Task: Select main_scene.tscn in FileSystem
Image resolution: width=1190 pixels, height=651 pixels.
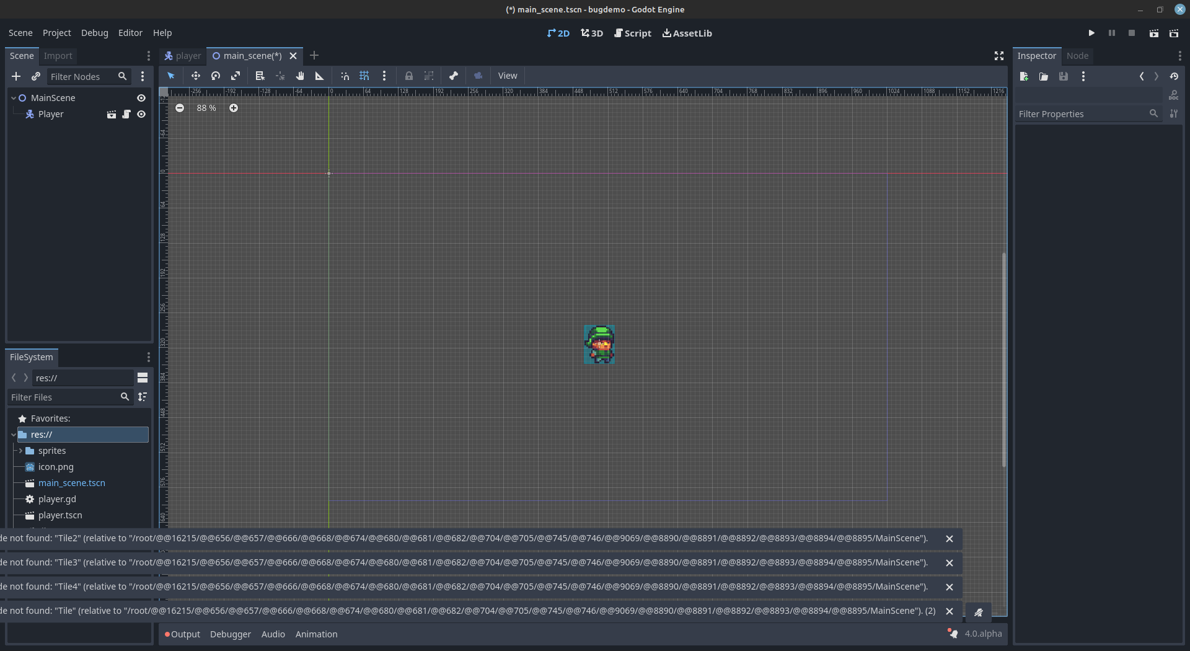Action: click(72, 483)
